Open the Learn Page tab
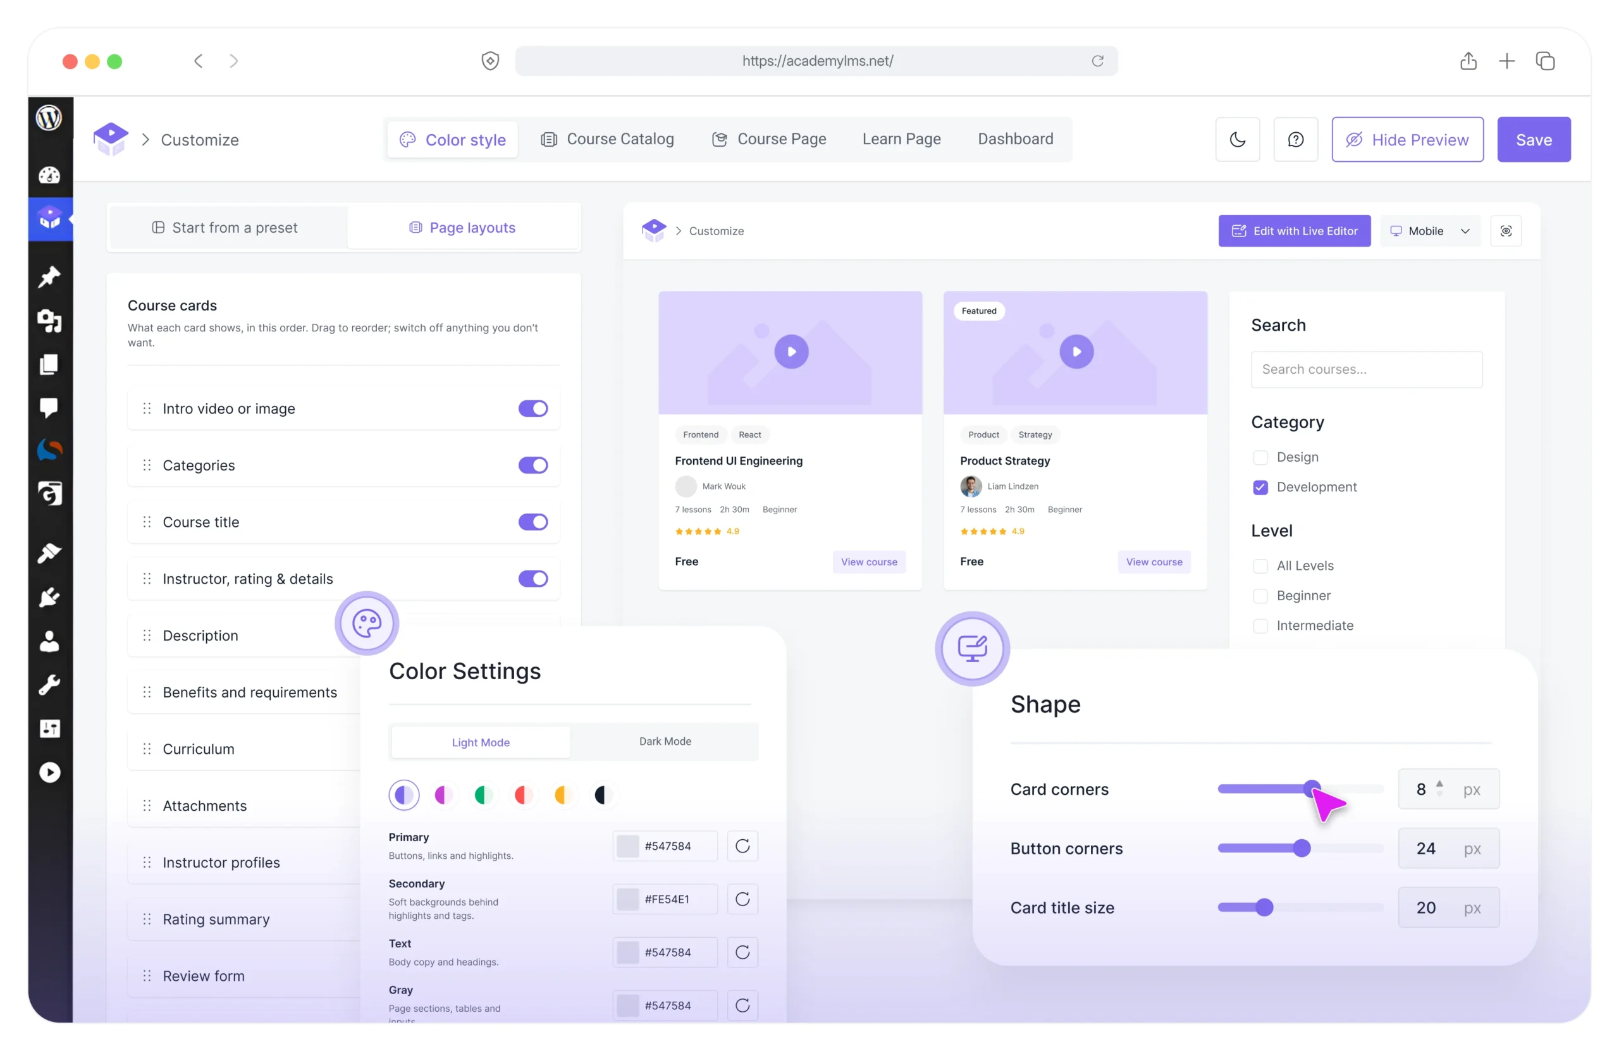 [x=901, y=140]
